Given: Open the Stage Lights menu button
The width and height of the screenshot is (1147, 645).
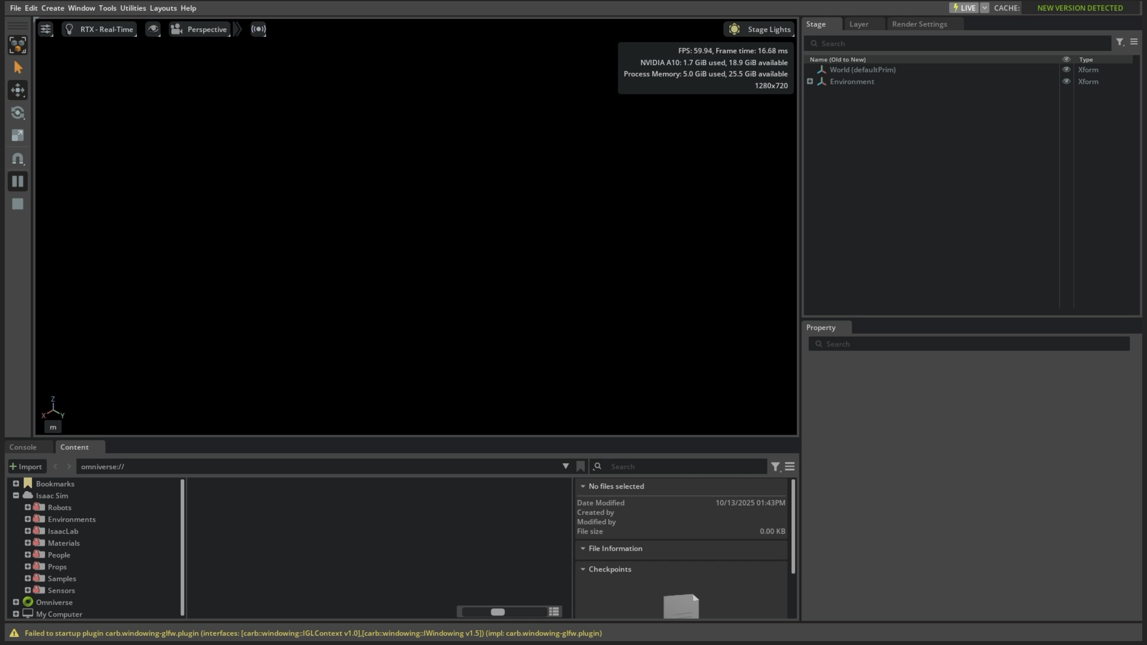Looking at the screenshot, I should pyautogui.click(x=760, y=29).
